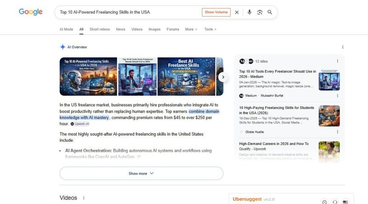
Task: Click the Ubersuggest brand name
Action: coord(247,199)
